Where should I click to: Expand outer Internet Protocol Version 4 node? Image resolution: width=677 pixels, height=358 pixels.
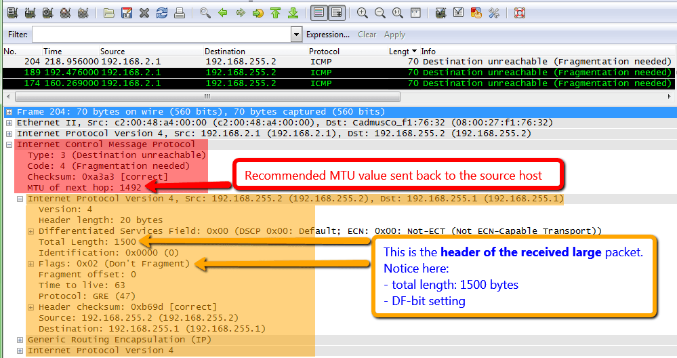pos(9,134)
